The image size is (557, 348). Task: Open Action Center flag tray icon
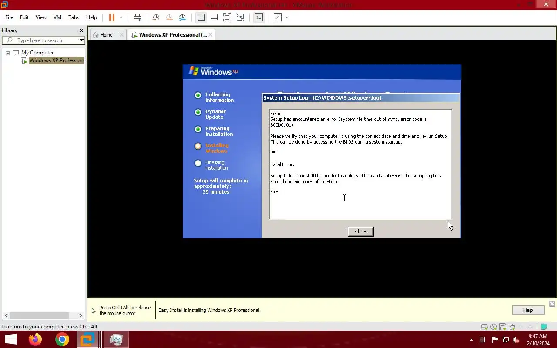[495, 340]
